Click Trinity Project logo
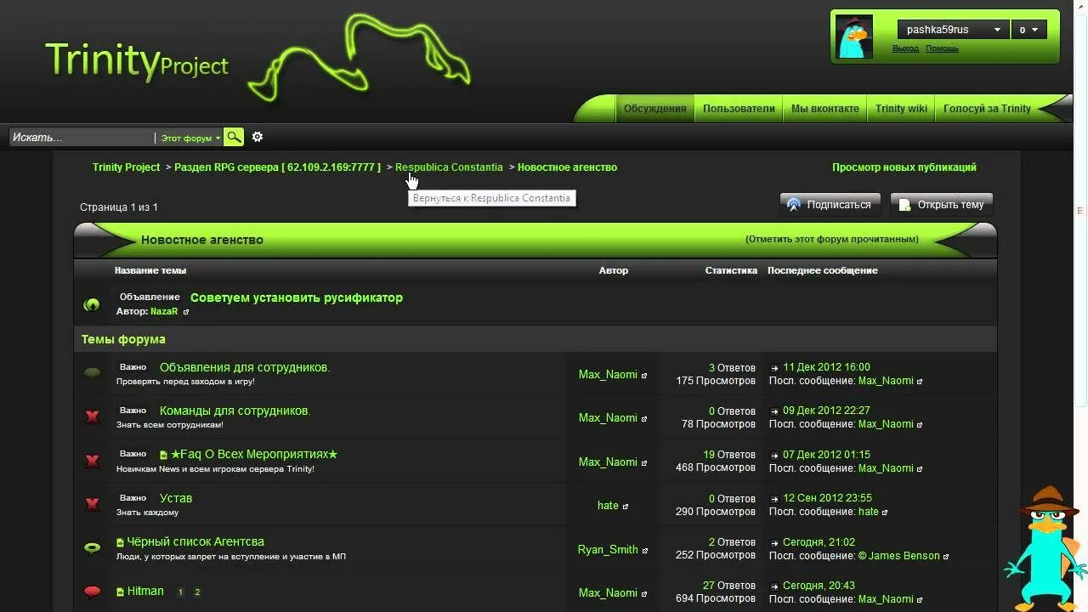1088x612 pixels. pos(137,62)
